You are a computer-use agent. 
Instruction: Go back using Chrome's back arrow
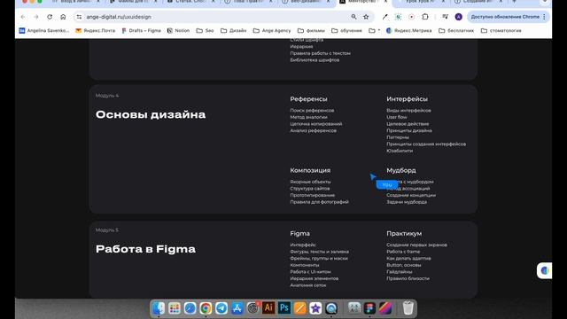[x=23, y=17]
